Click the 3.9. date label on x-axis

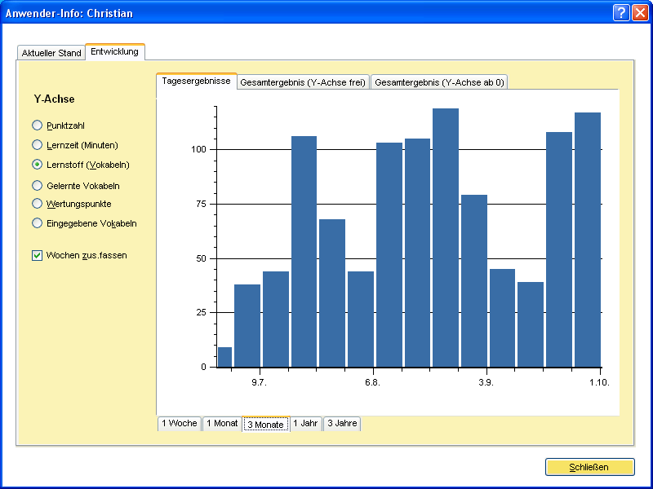click(486, 382)
